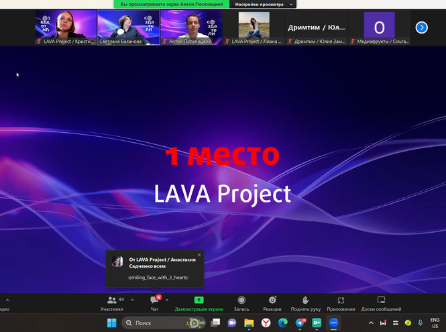Select Антон Посеницкий video thumbnail
Image resolution: width=446 pixels, height=332 pixels.
[x=191, y=27]
